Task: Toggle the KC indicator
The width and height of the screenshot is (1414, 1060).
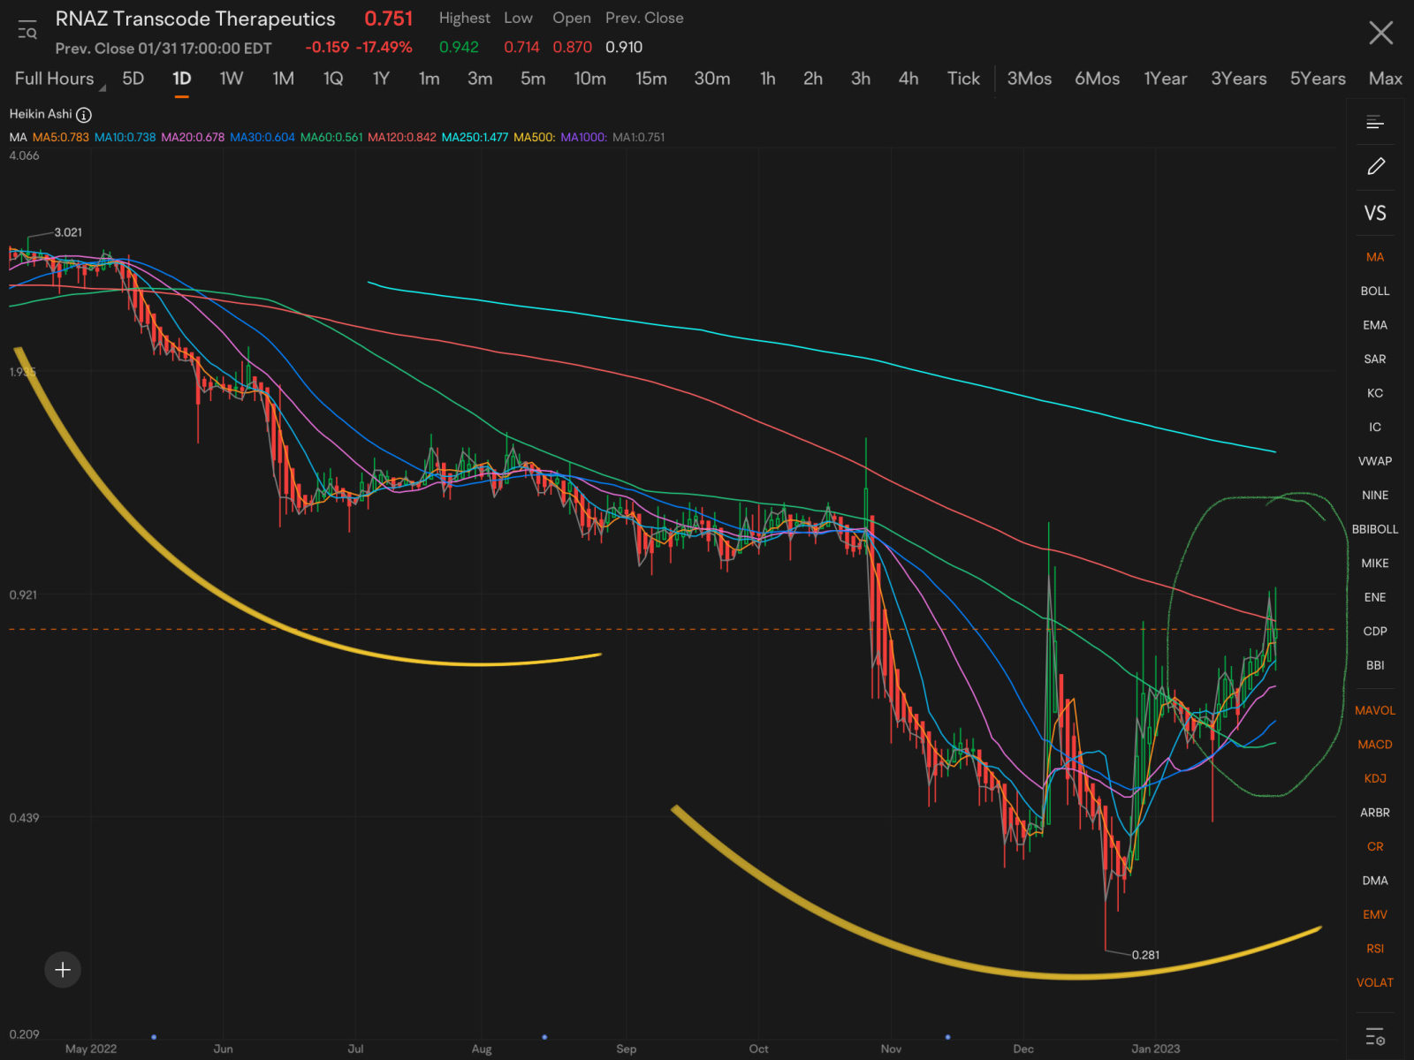Action: [1375, 393]
